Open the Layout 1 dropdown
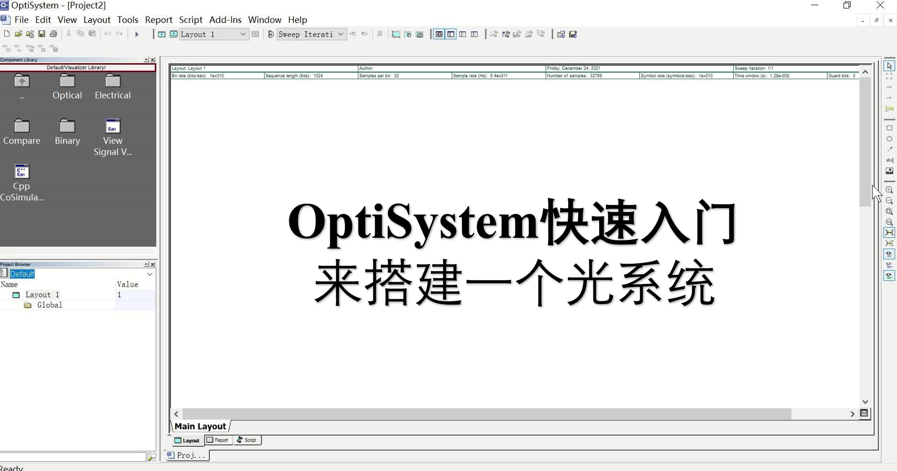897x471 pixels. click(x=243, y=34)
